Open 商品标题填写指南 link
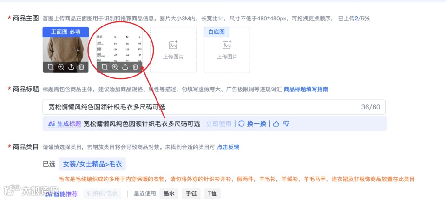 306,90
